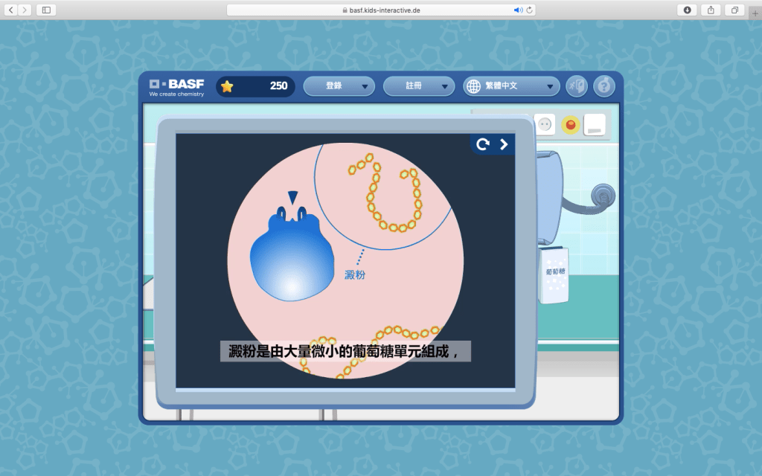Show the Safari sidebar
The width and height of the screenshot is (762, 476).
coord(46,10)
